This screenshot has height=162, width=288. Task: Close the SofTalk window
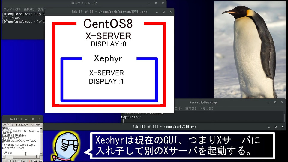40,119
